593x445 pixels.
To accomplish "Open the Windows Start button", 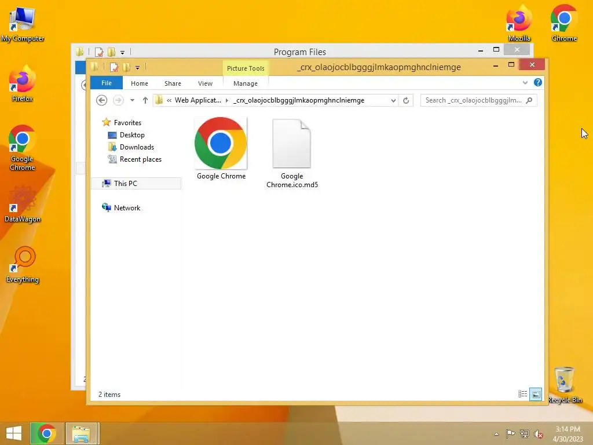I will pos(14,433).
